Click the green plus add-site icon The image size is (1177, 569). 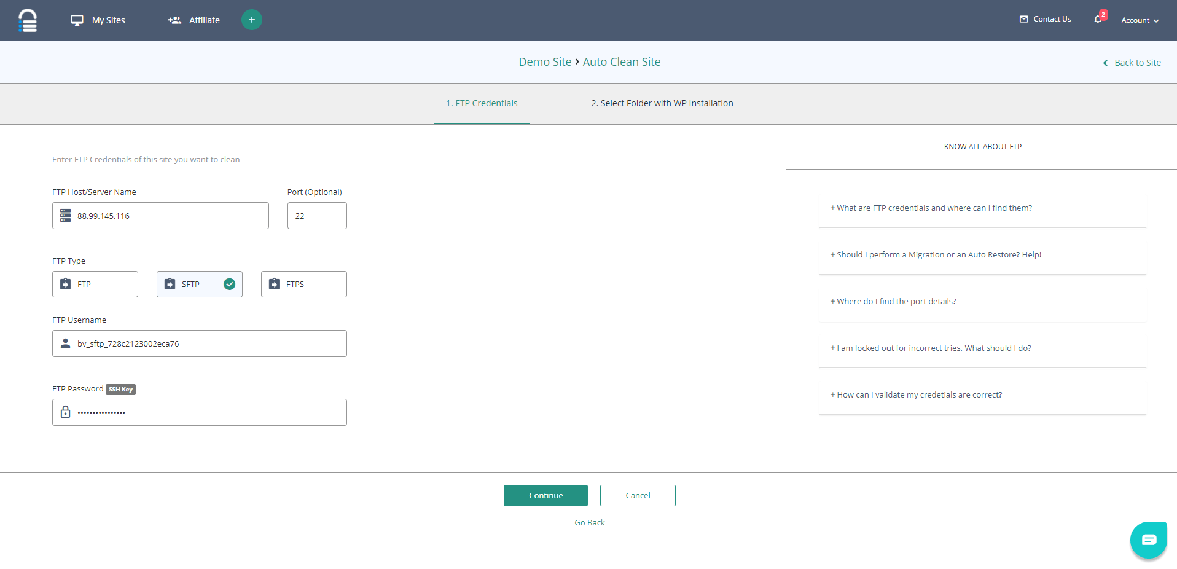coord(251,20)
